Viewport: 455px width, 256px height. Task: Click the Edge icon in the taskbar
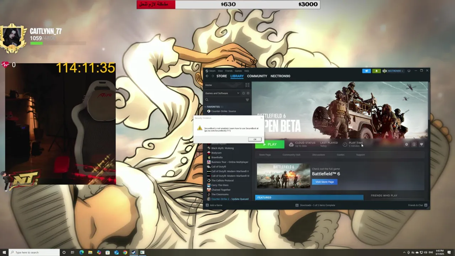[x=81, y=252]
